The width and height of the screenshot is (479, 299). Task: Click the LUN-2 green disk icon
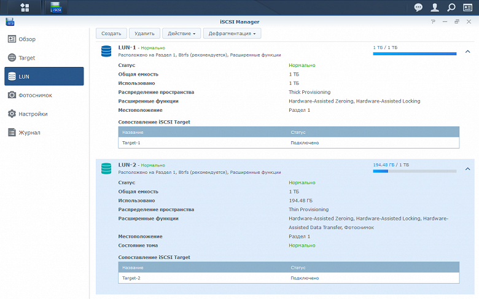click(x=106, y=168)
